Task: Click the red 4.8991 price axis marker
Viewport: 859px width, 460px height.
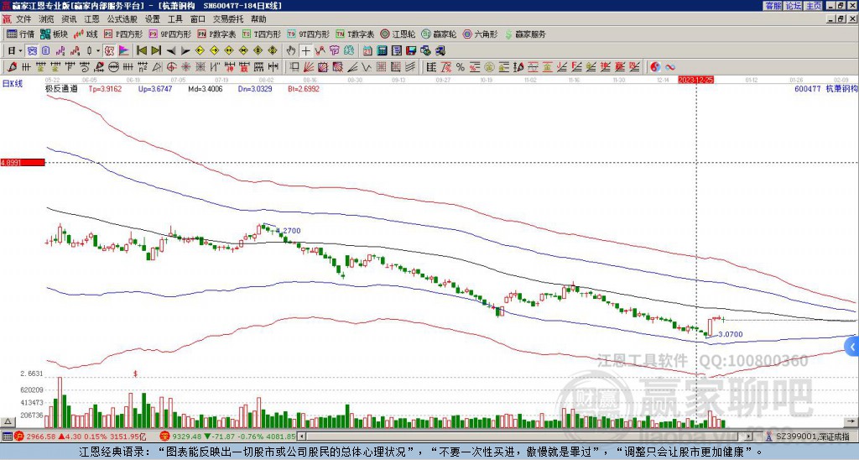Action: pyautogui.click(x=23, y=163)
